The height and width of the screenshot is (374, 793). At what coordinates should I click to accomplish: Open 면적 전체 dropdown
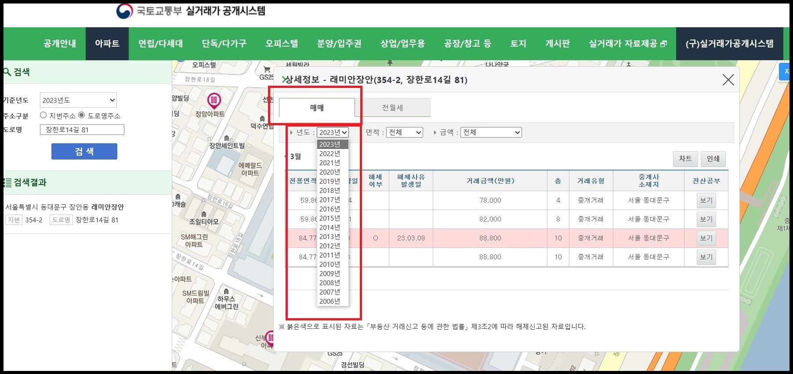pyautogui.click(x=405, y=132)
